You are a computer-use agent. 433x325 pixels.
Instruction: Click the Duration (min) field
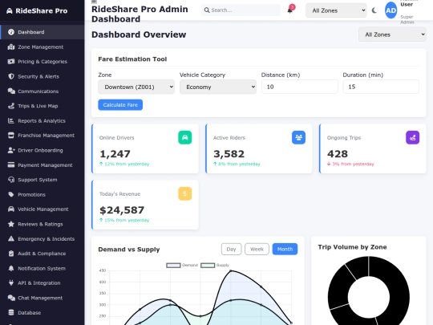point(381,87)
